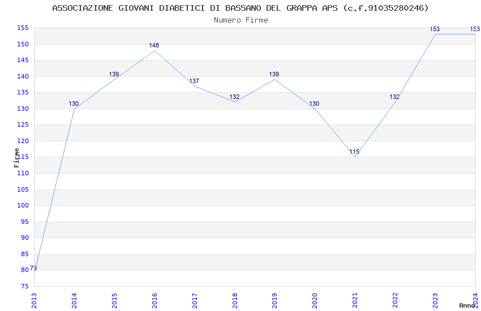Viewport: 481px width, 311px height.
Task: Click the 2014 data point labeled 130
Action: (x=74, y=103)
